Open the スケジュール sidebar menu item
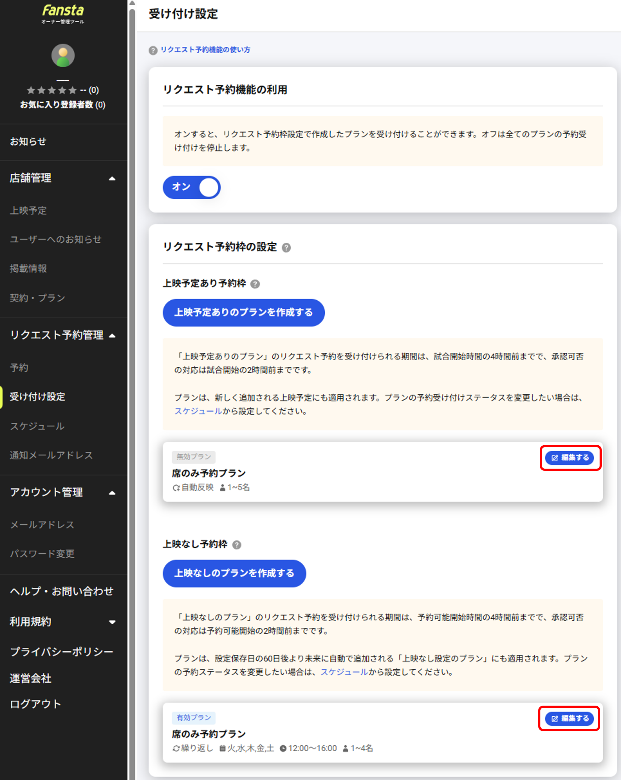 coord(37,426)
